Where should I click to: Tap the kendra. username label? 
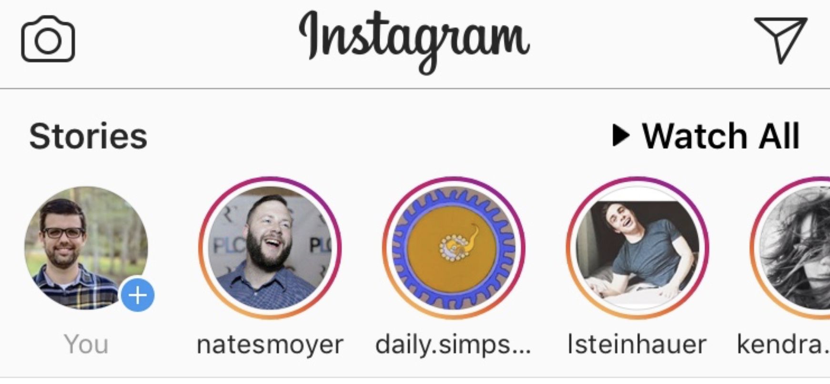click(x=784, y=344)
